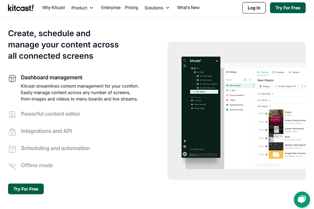Click the Dashboard management feature icon
This screenshot has height=209, width=314.
tap(12, 78)
